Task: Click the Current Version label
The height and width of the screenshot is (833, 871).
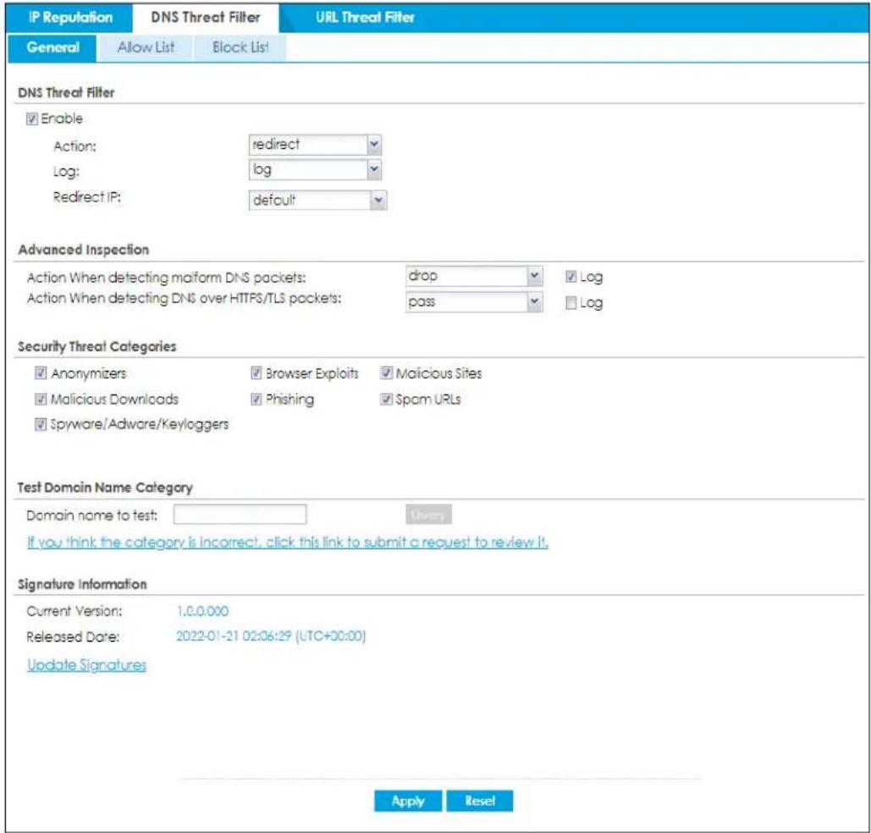Action: click(74, 611)
